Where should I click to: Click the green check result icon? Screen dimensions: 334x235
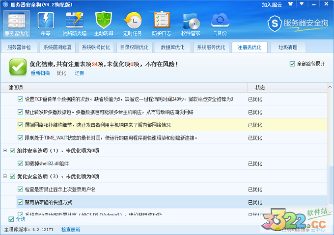click(x=18, y=67)
